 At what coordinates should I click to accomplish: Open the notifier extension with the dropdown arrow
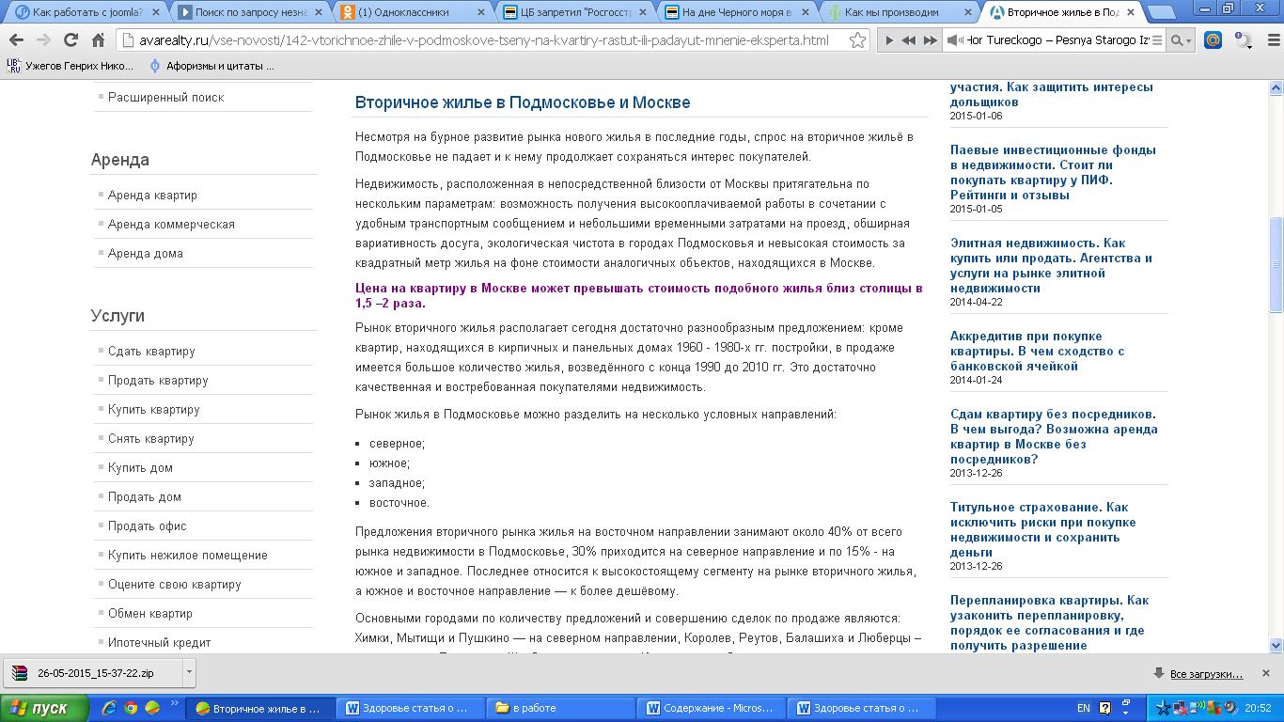pos(1243,40)
